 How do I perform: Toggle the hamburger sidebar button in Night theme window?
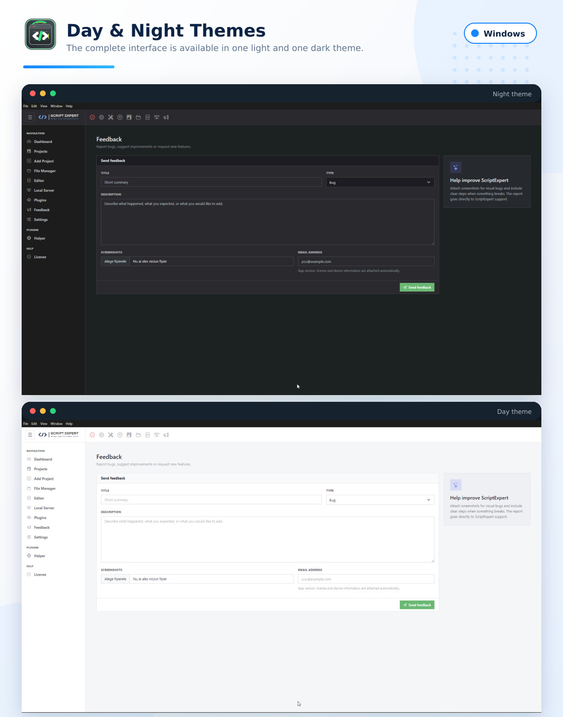(30, 117)
